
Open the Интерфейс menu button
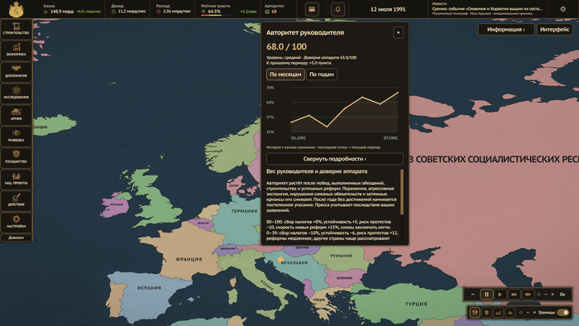554,29
